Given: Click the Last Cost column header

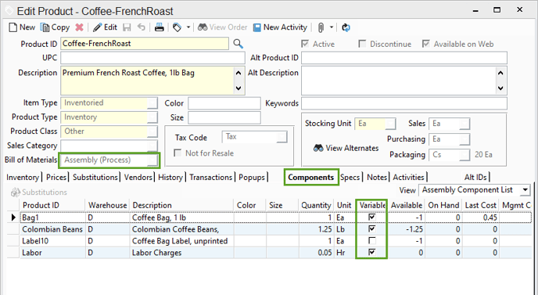Looking at the screenshot, I should 480,205.
